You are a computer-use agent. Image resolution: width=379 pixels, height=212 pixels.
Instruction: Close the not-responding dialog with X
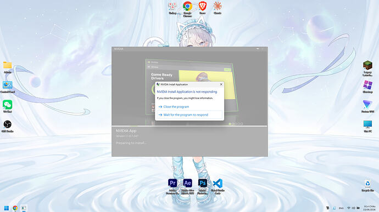point(221,84)
